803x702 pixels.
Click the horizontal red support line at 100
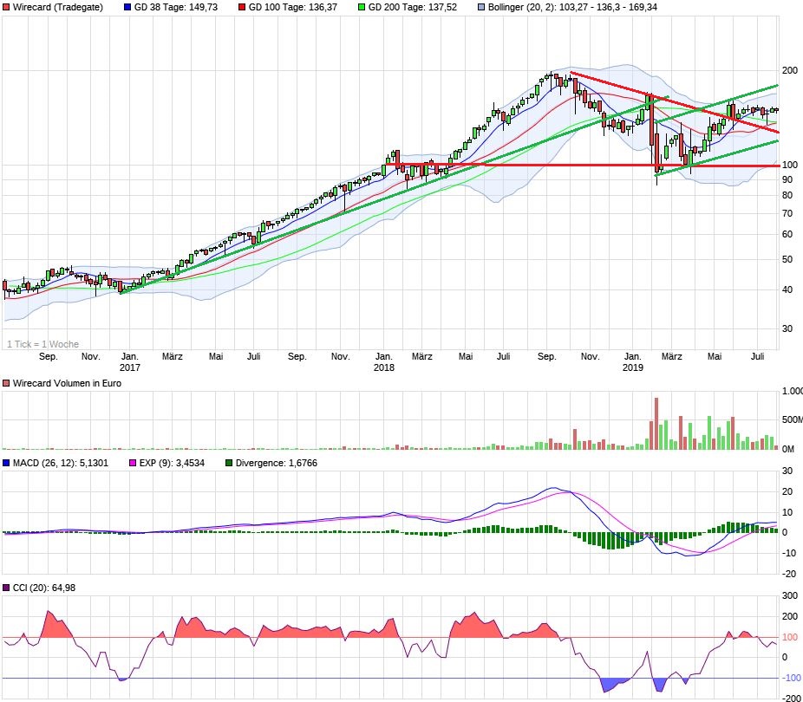click(584, 166)
